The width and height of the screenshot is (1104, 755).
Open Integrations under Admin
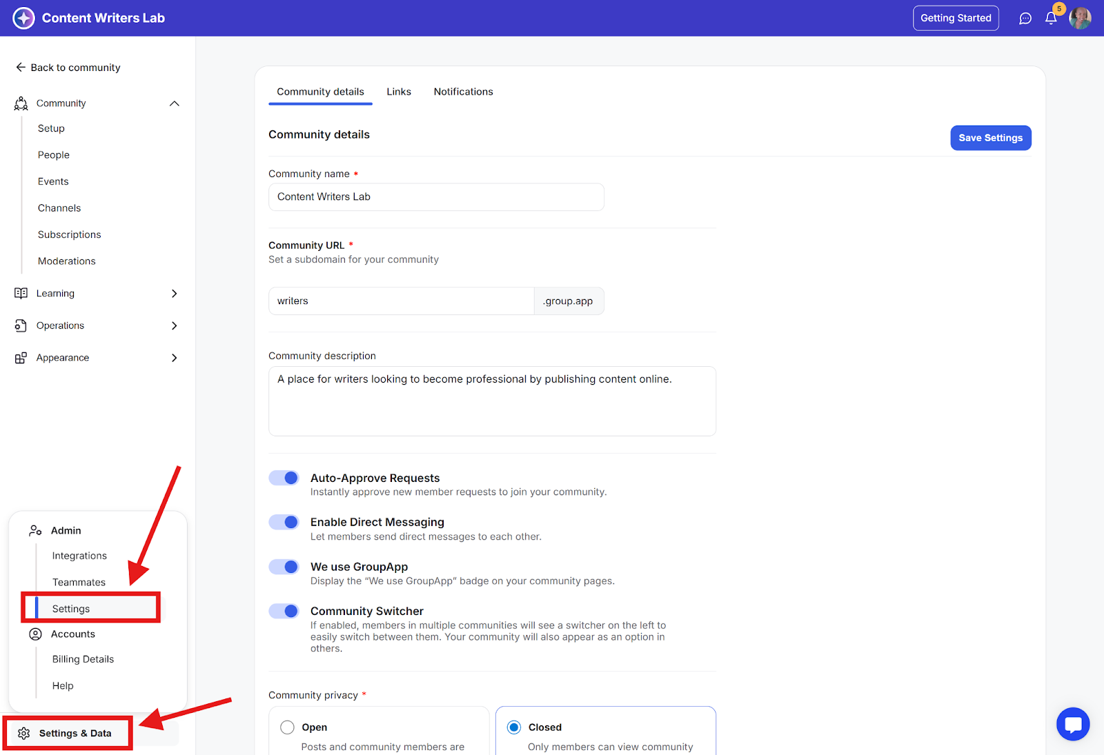click(79, 556)
